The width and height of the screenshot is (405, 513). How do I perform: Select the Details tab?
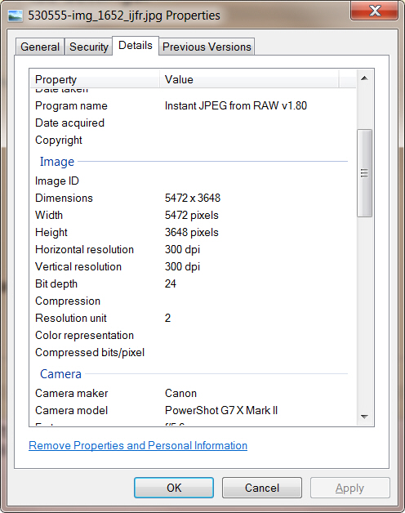[x=136, y=46]
